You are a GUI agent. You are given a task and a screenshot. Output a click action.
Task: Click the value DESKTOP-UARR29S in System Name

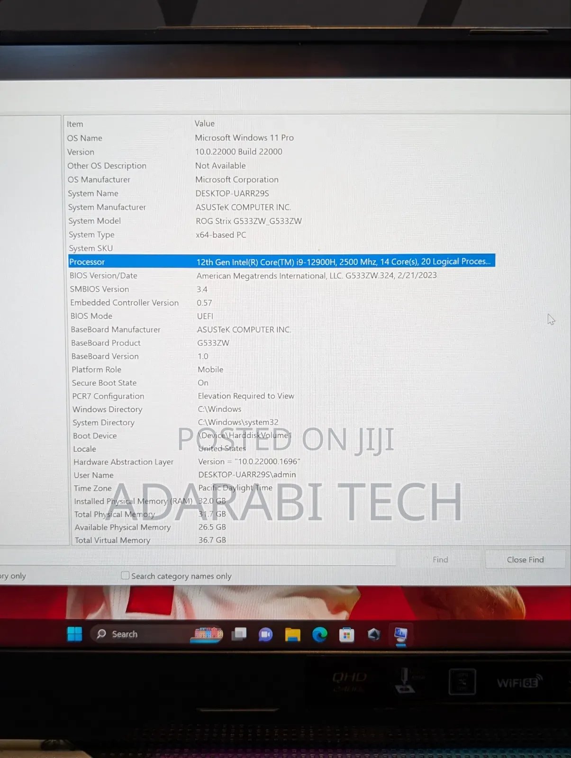coord(232,193)
